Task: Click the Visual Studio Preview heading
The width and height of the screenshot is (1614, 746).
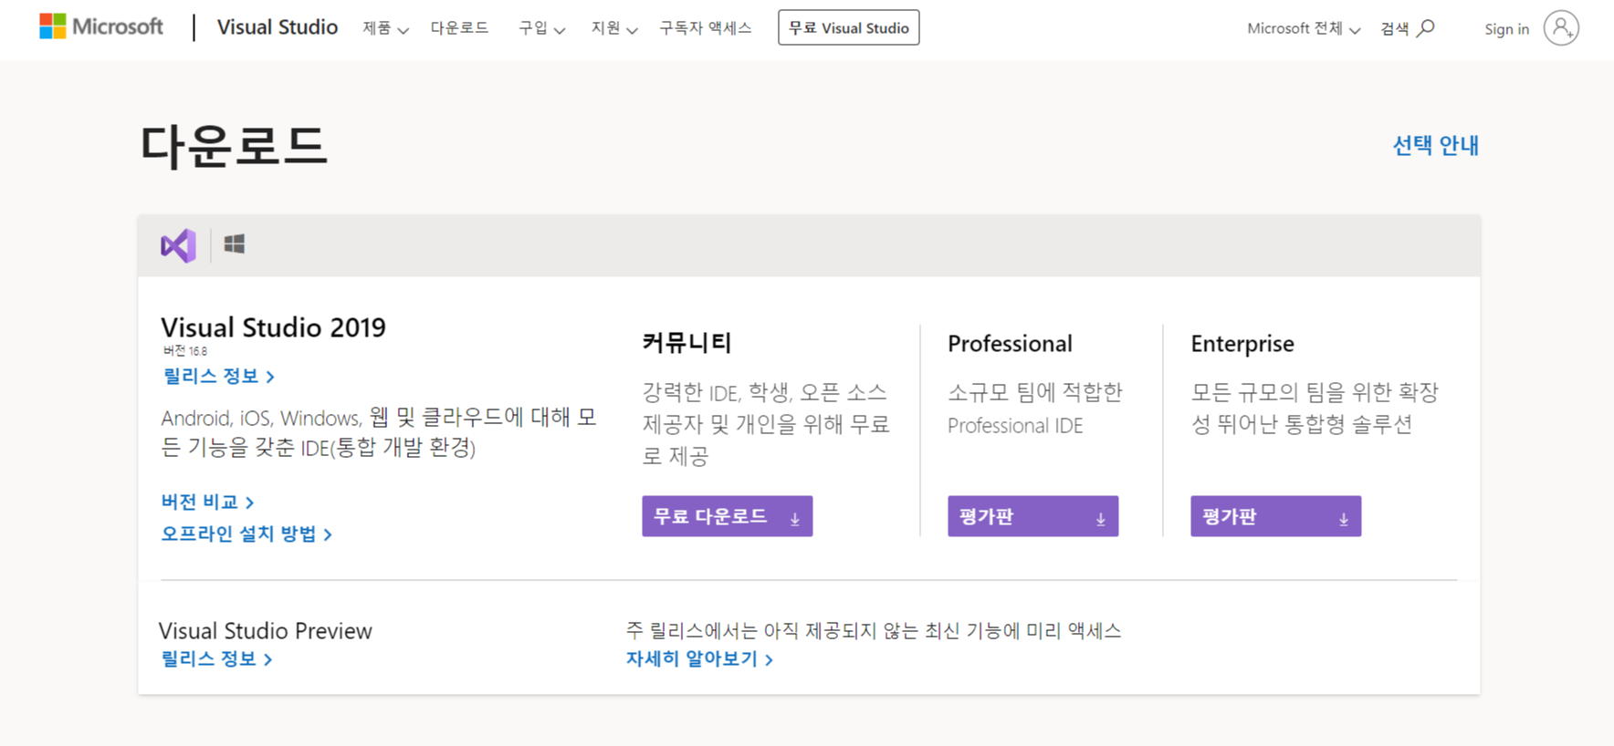Action: point(266,630)
